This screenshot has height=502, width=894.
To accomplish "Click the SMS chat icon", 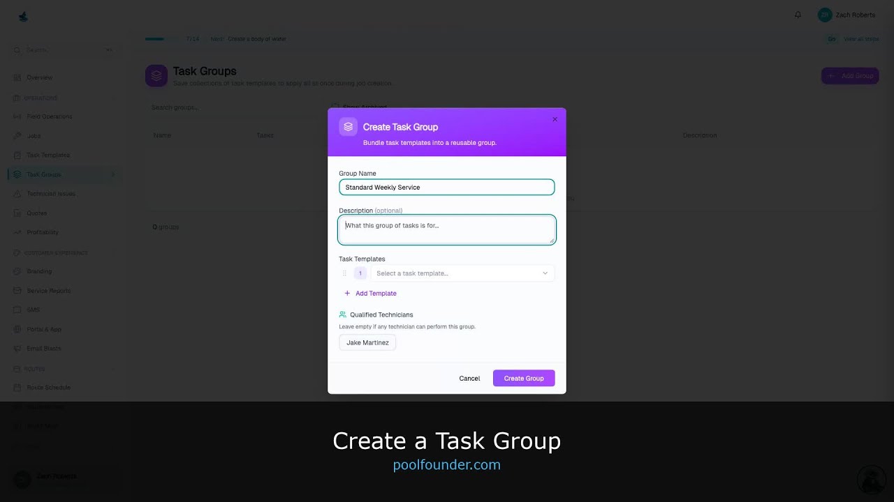I will [x=17, y=310].
